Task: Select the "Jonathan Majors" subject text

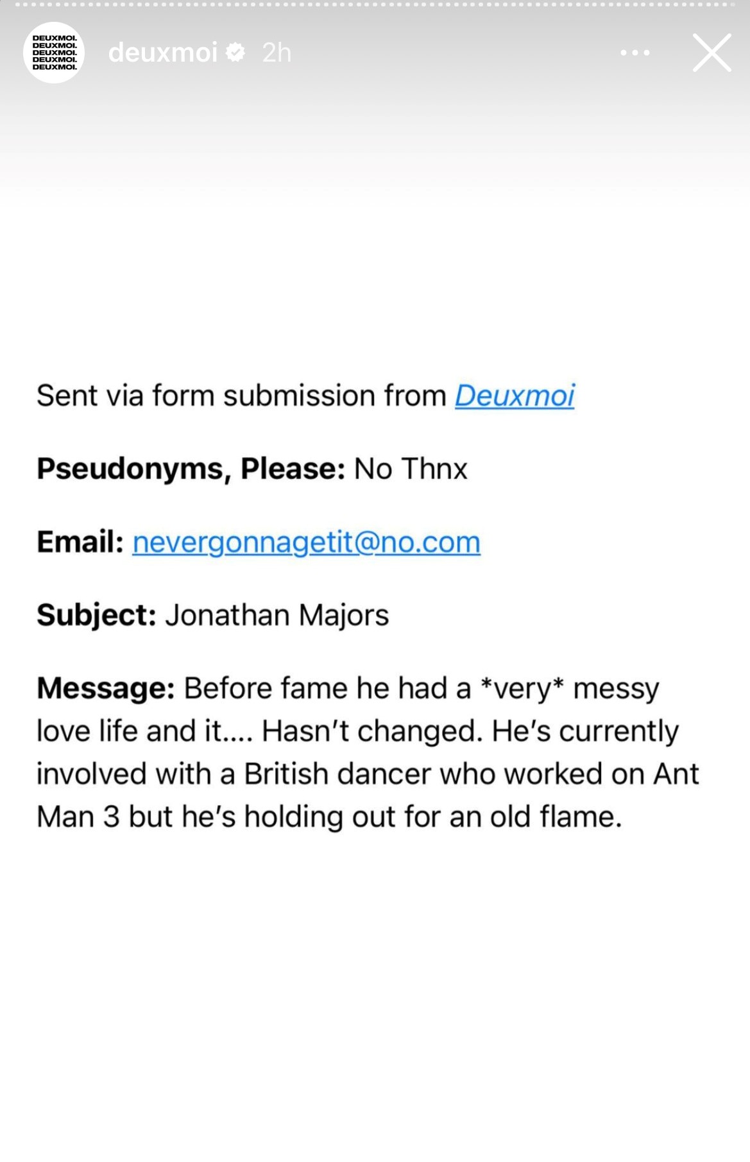Action: tap(277, 616)
